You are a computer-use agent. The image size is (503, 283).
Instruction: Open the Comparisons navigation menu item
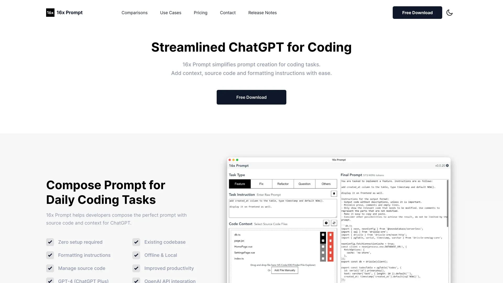(x=134, y=12)
